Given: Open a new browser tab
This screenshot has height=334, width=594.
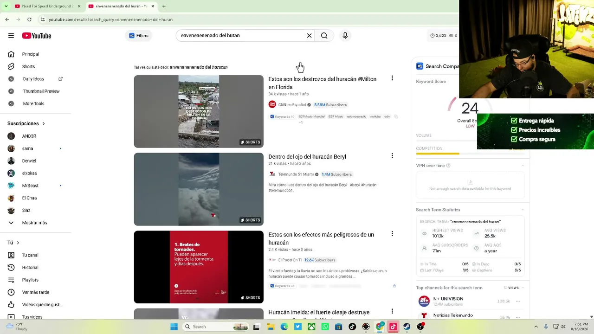Looking at the screenshot, I should click(x=164, y=6).
